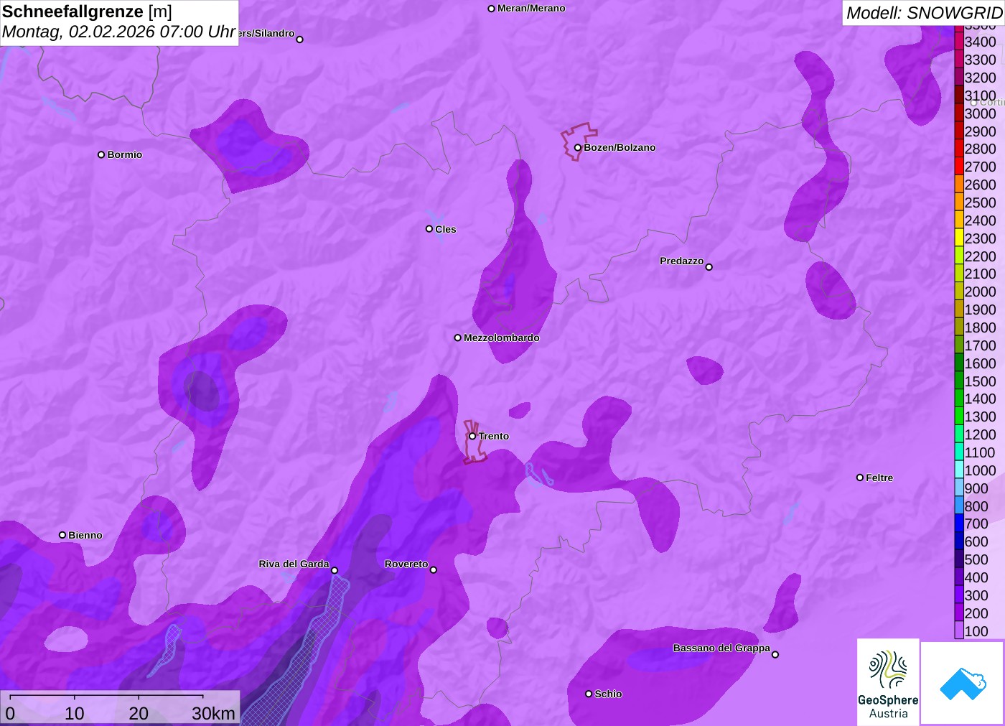Click the 30km scale bar label
Screen dimensions: 1005x726
point(213,713)
